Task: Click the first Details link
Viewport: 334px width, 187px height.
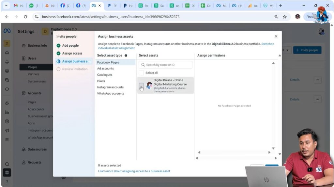Action: click(x=295, y=80)
